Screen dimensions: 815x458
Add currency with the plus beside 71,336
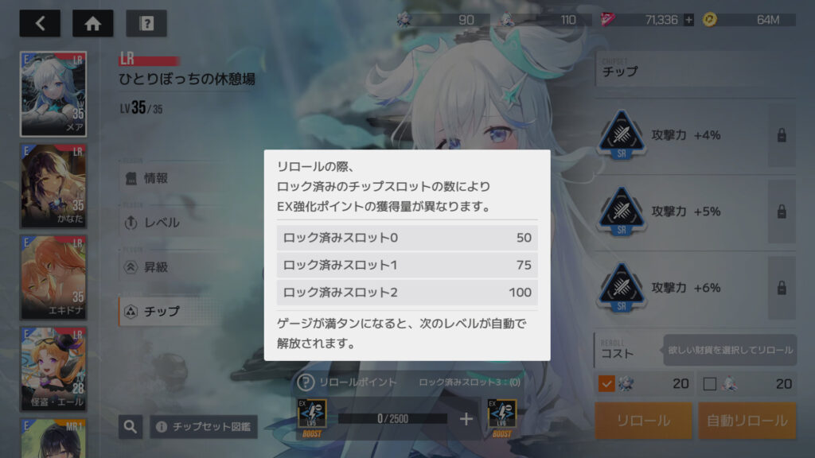click(688, 20)
